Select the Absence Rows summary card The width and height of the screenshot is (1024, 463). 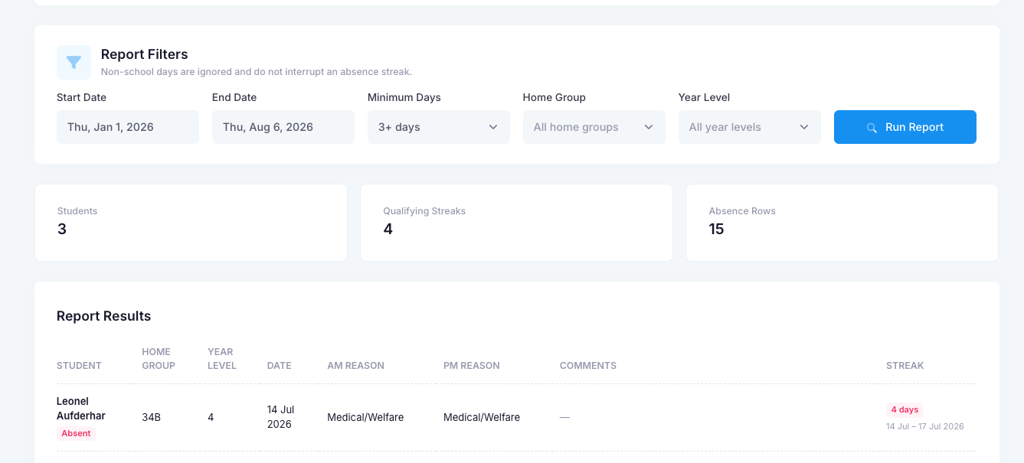(842, 223)
